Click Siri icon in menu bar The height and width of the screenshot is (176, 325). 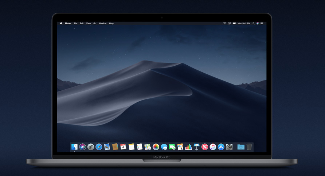click(x=258, y=23)
